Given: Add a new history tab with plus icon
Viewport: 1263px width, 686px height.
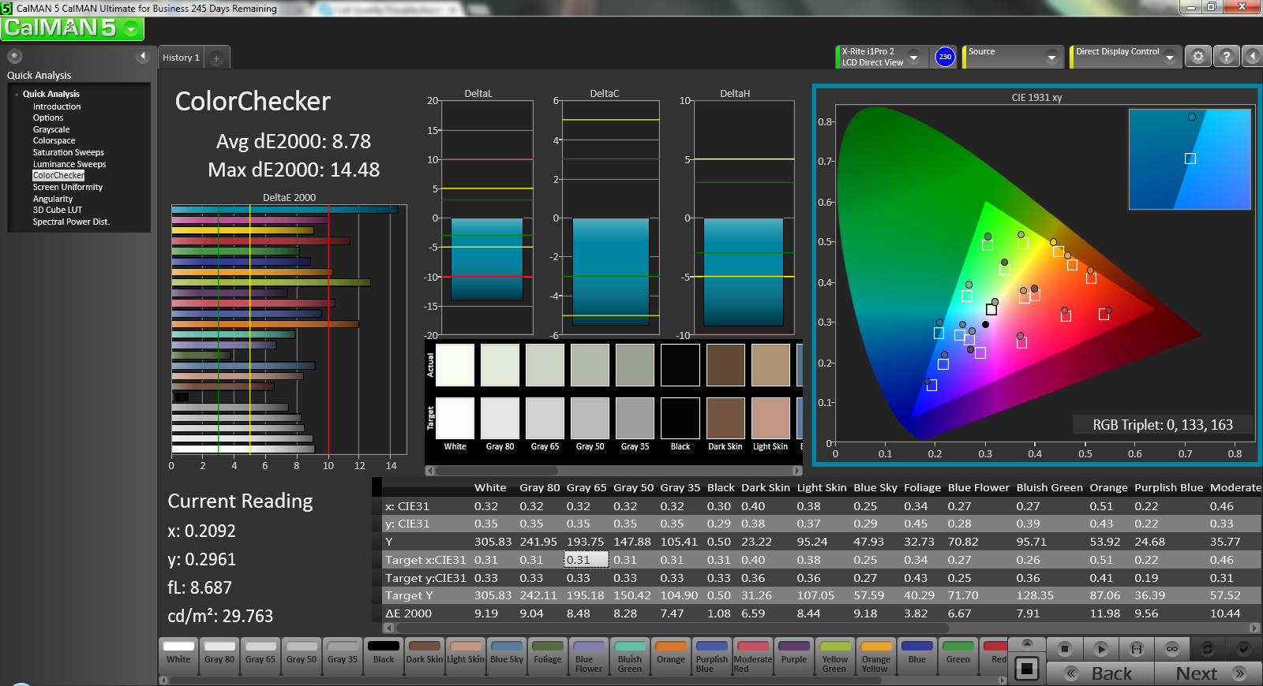Looking at the screenshot, I should pyautogui.click(x=216, y=58).
